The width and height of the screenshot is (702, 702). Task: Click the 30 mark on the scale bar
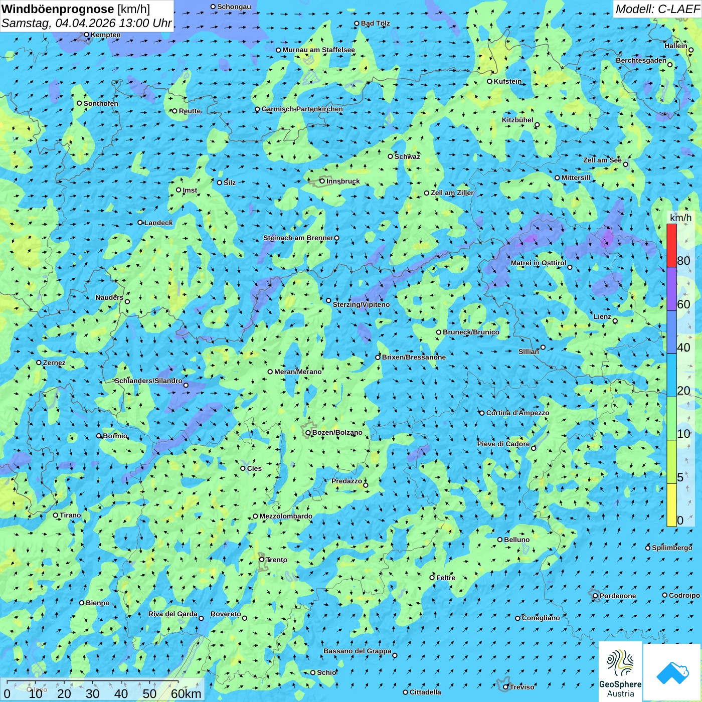coord(93,693)
